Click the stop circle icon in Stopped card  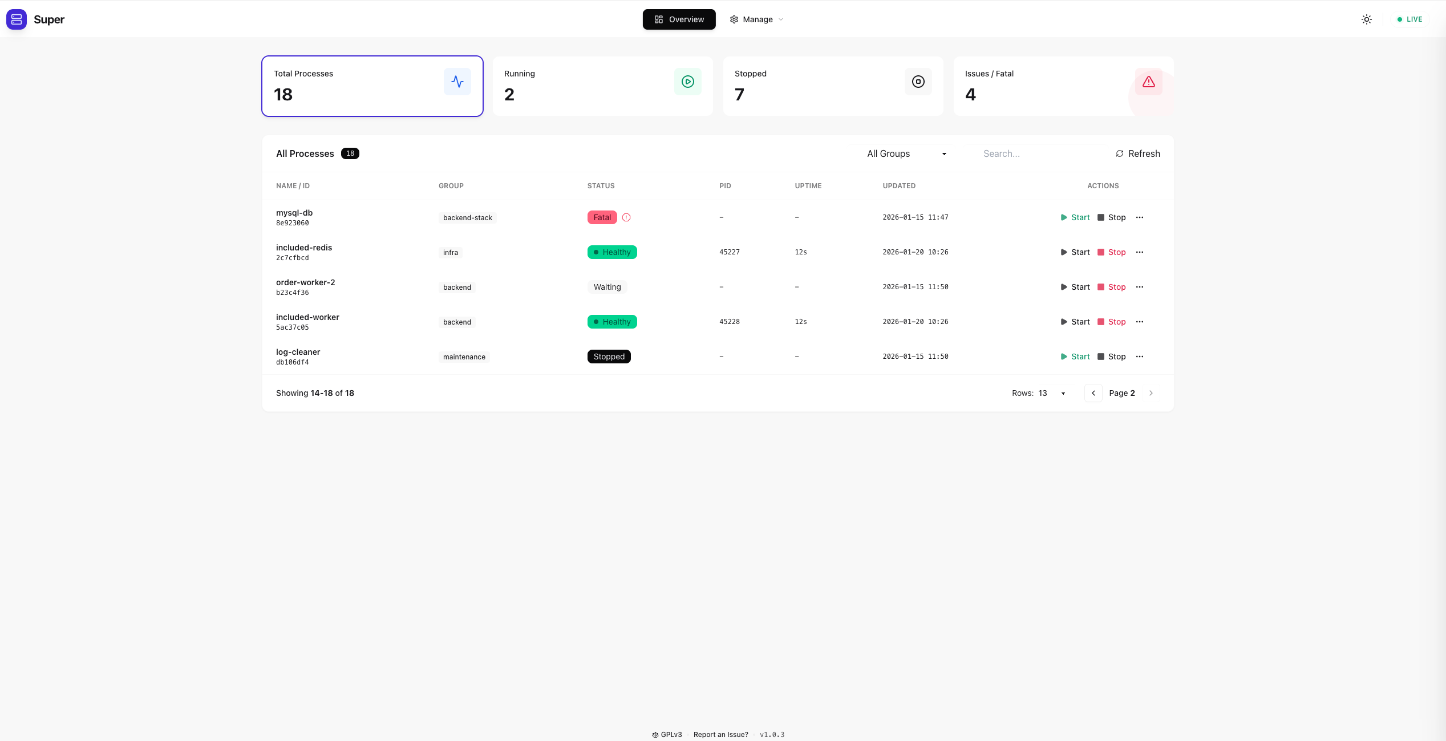[918, 82]
